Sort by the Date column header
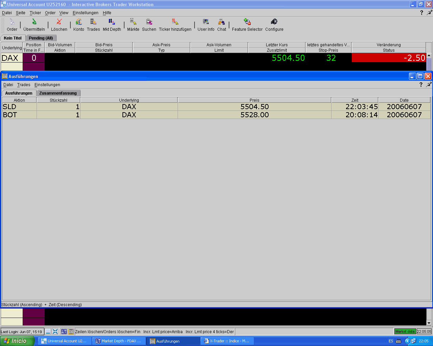 coord(404,100)
